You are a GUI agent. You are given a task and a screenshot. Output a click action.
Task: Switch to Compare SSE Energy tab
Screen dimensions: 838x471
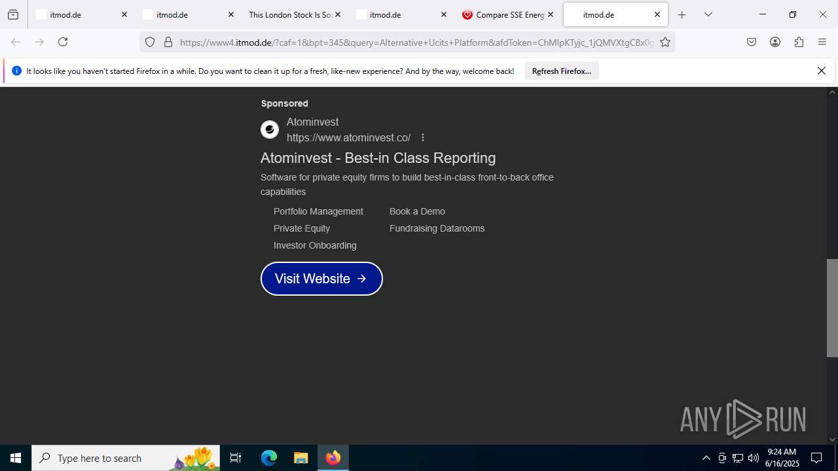coord(509,14)
